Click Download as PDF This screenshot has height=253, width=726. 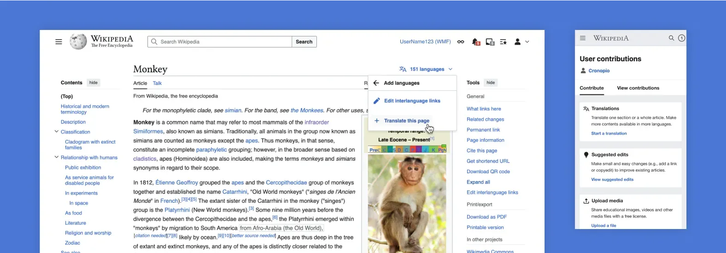tap(486, 217)
